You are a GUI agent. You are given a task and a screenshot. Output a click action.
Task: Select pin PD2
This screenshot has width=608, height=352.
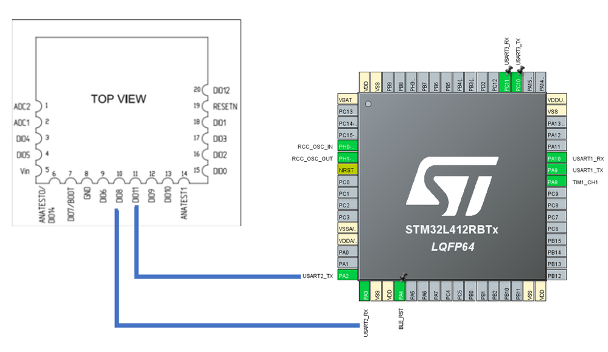click(x=482, y=82)
